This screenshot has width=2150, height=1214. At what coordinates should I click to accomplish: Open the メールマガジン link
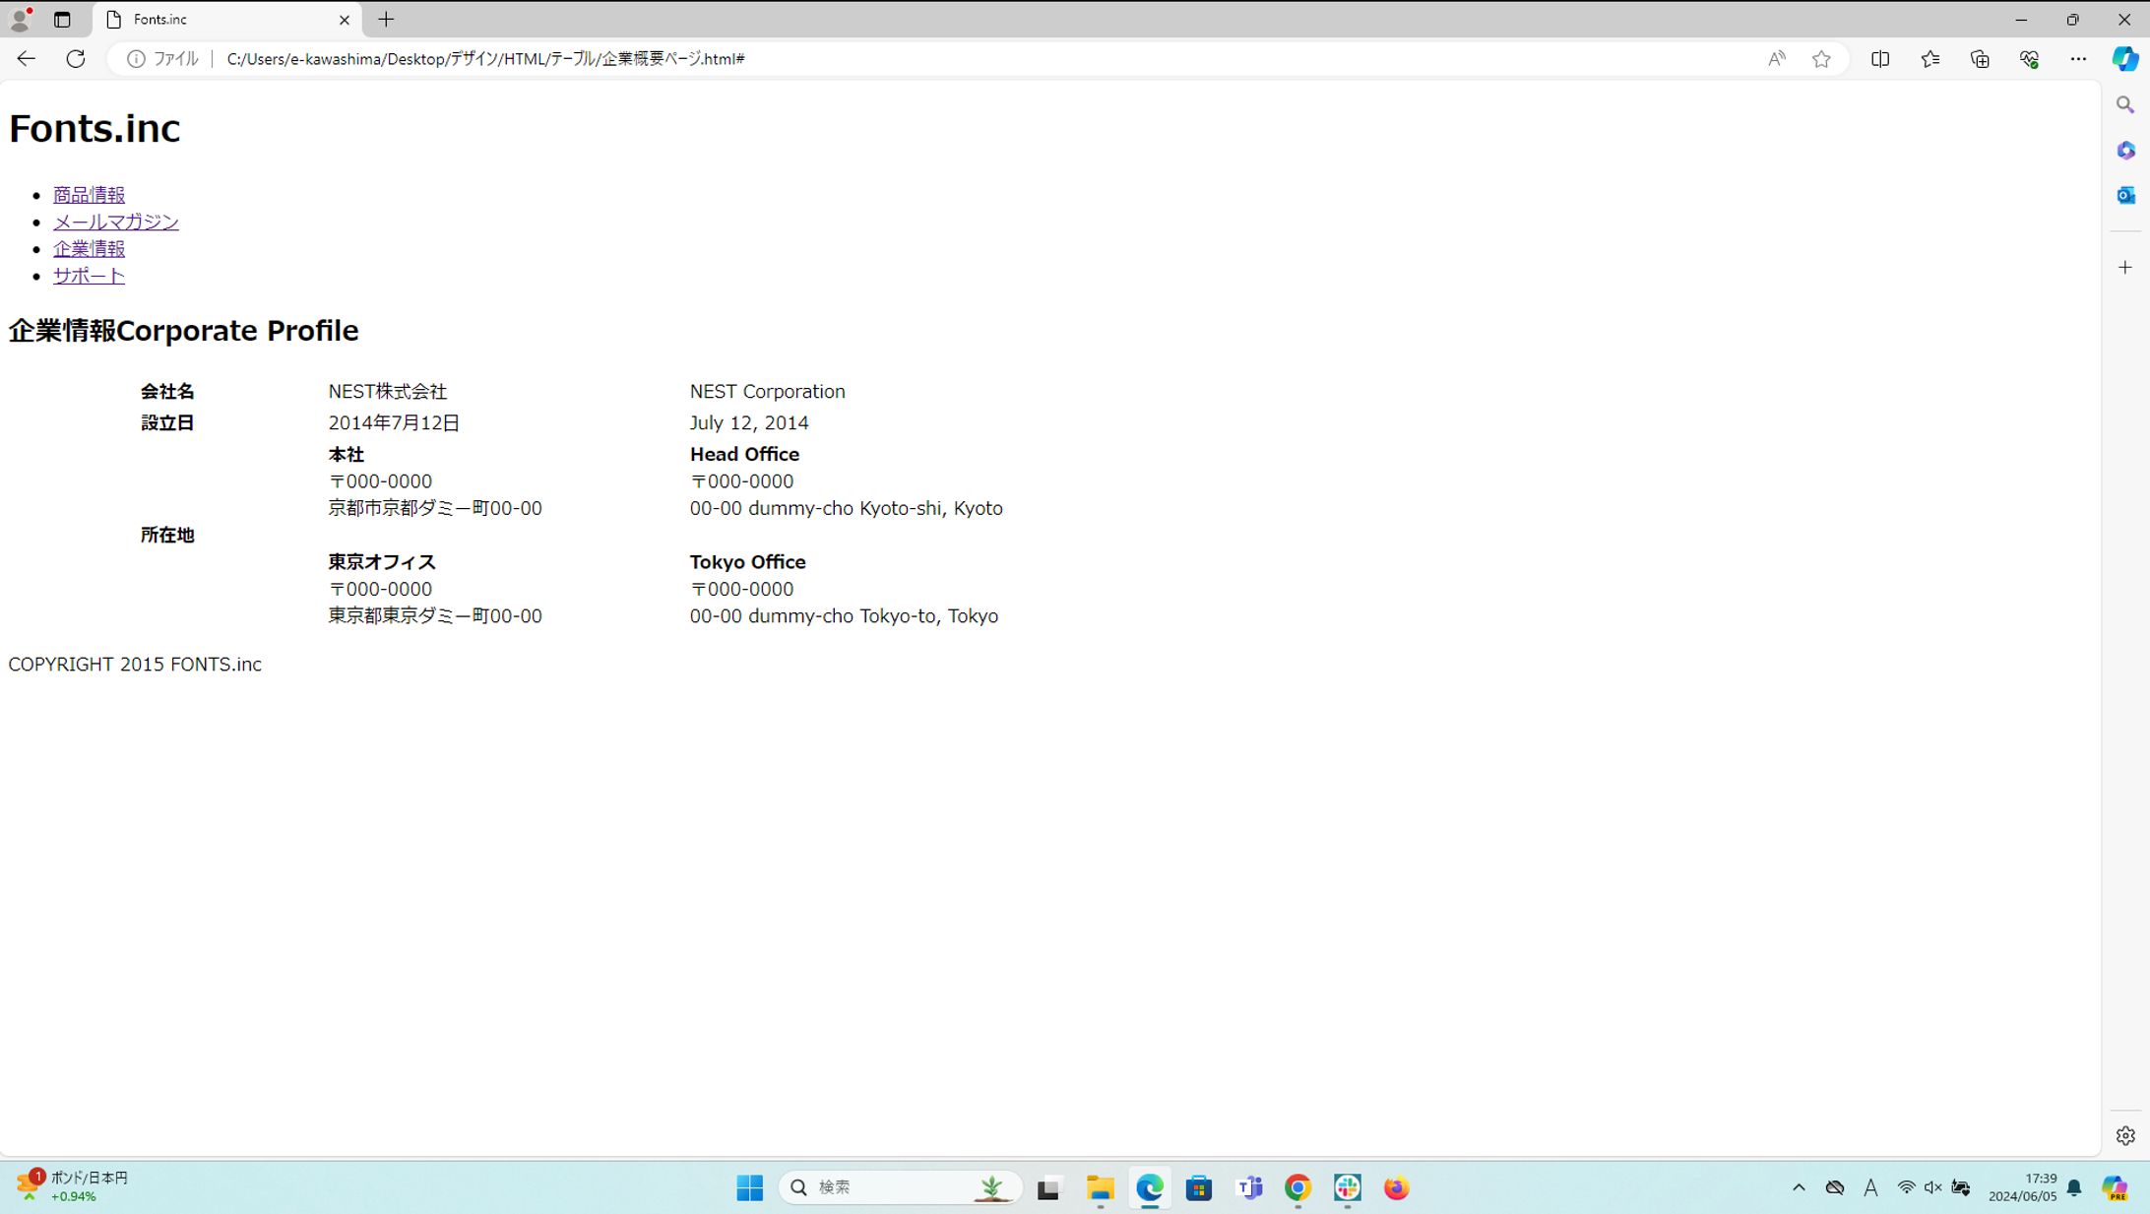coord(115,222)
